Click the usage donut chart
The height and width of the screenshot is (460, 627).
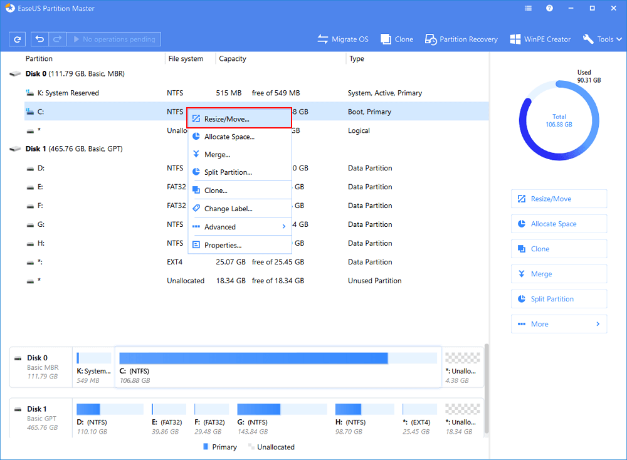(559, 120)
